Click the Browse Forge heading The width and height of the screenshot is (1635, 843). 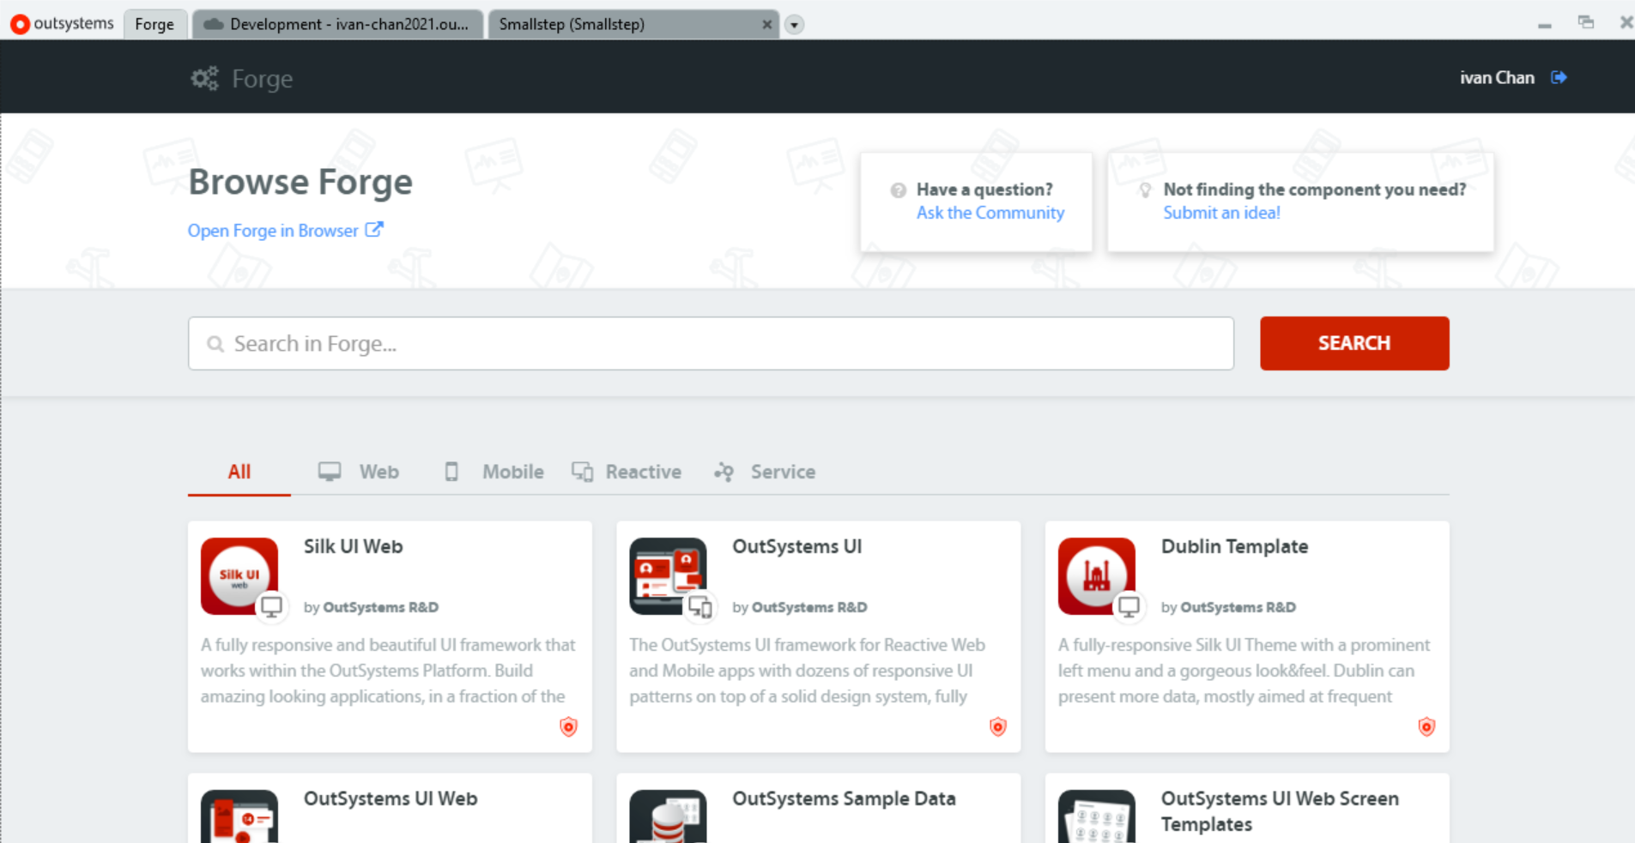coord(300,182)
